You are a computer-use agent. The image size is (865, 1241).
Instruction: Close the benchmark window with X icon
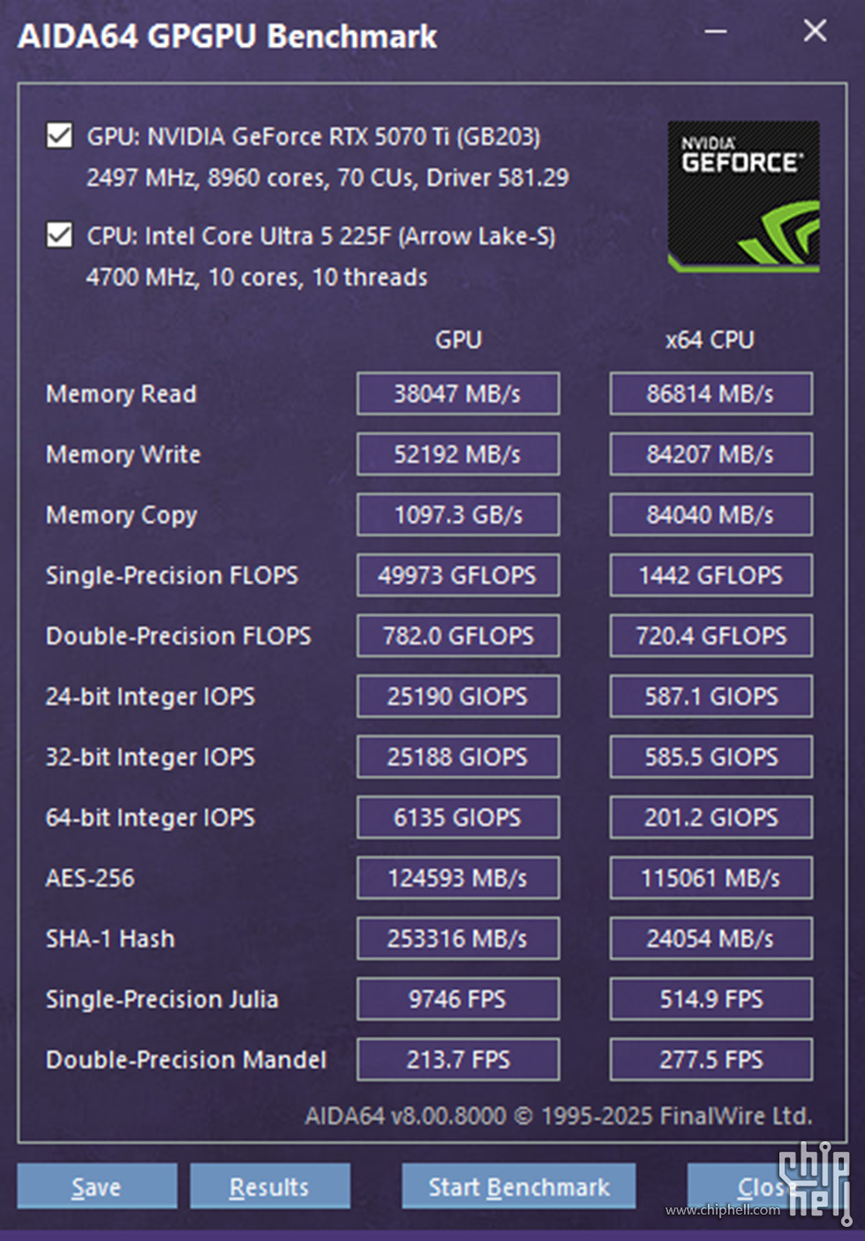[x=815, y=31]
